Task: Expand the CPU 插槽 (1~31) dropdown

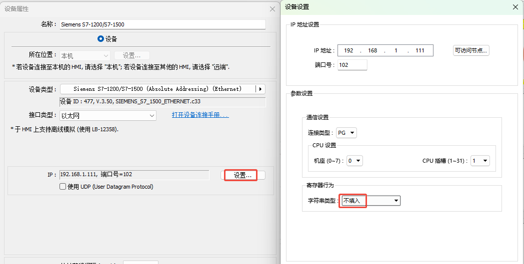Action: coord(480,161)
